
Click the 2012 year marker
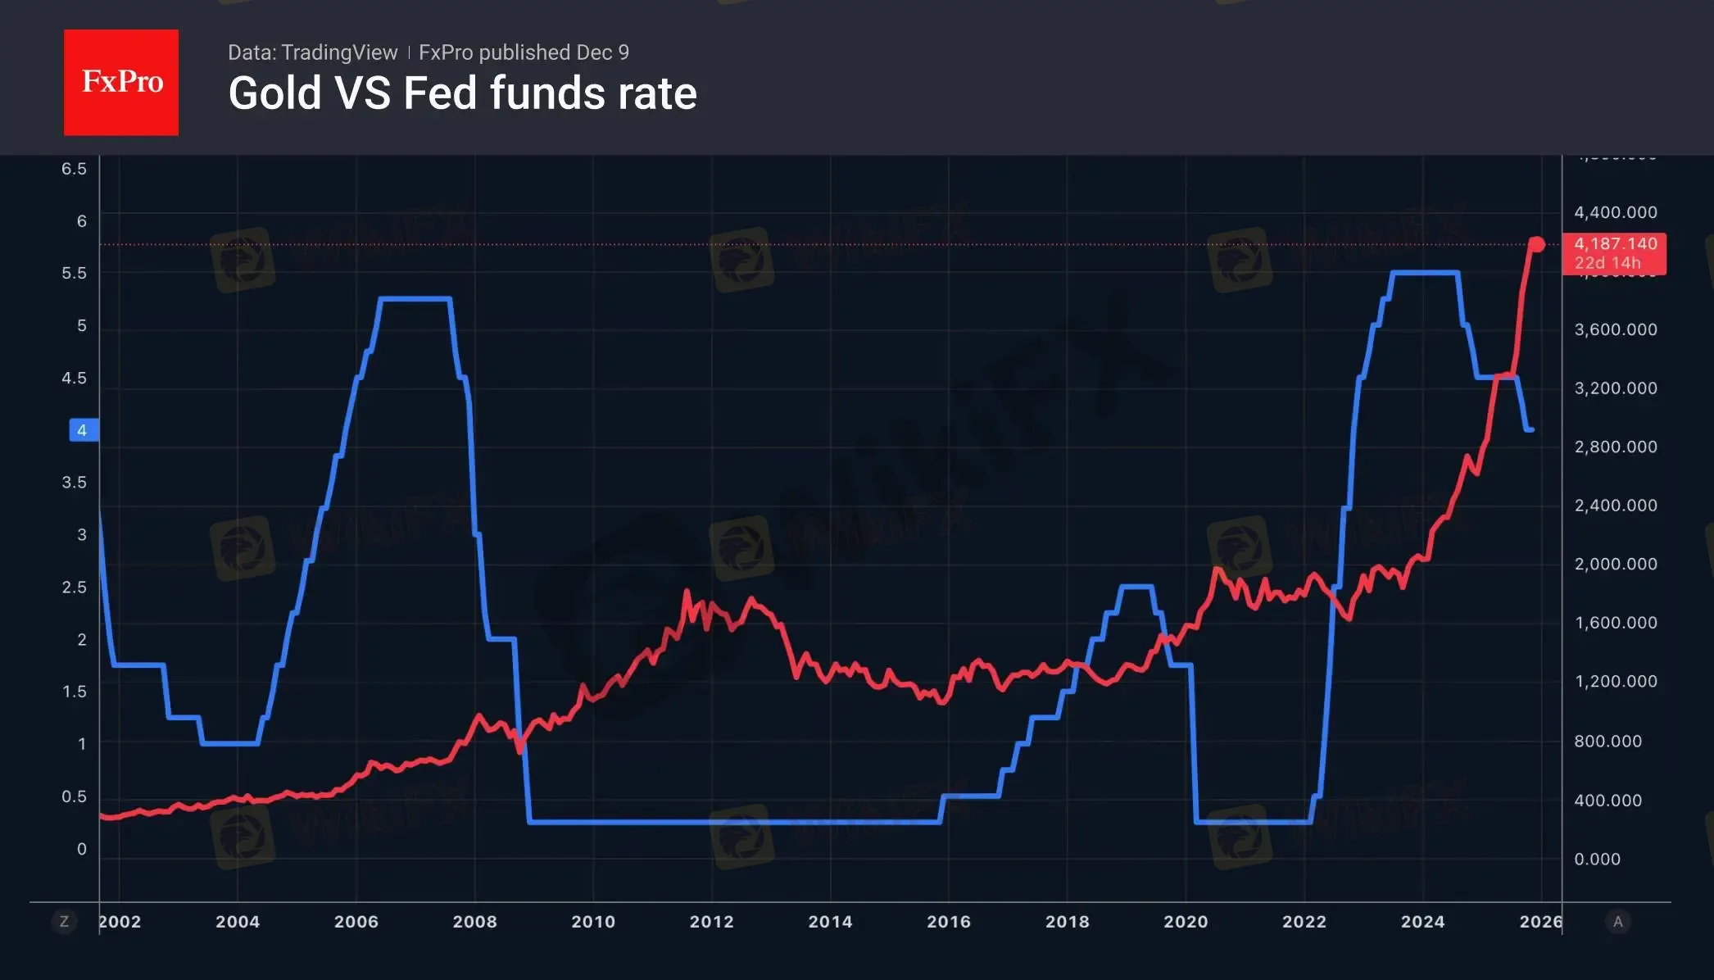pyautogui.click(x=711, y=922)
